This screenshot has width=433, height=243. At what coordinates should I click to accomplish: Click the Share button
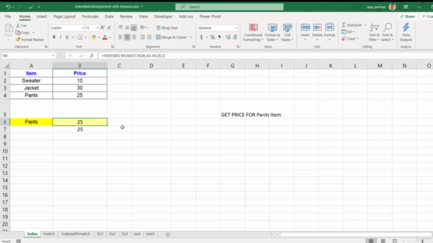(407, 16)
